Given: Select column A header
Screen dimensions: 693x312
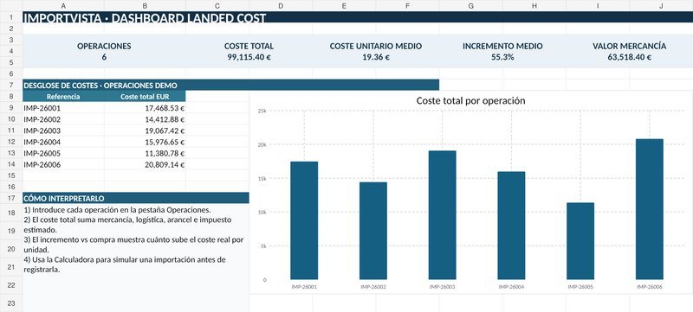Looking at the screenshot, I should pos(63,5).
